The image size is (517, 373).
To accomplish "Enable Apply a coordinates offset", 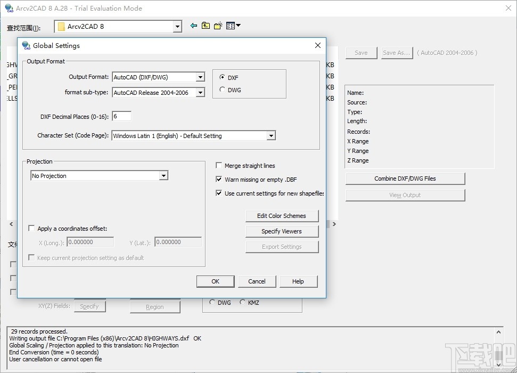I will [30, 228].
